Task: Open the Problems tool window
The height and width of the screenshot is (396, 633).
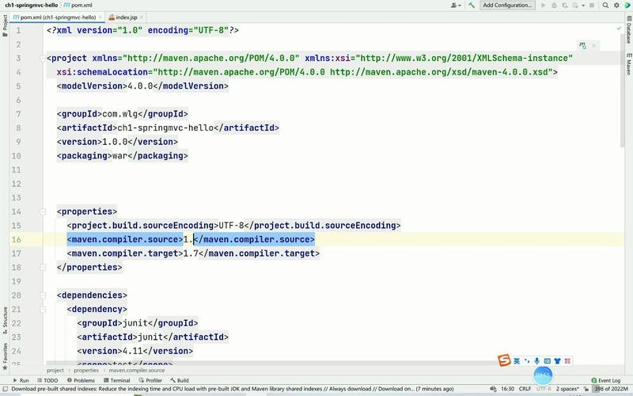Action: (81, 380)
